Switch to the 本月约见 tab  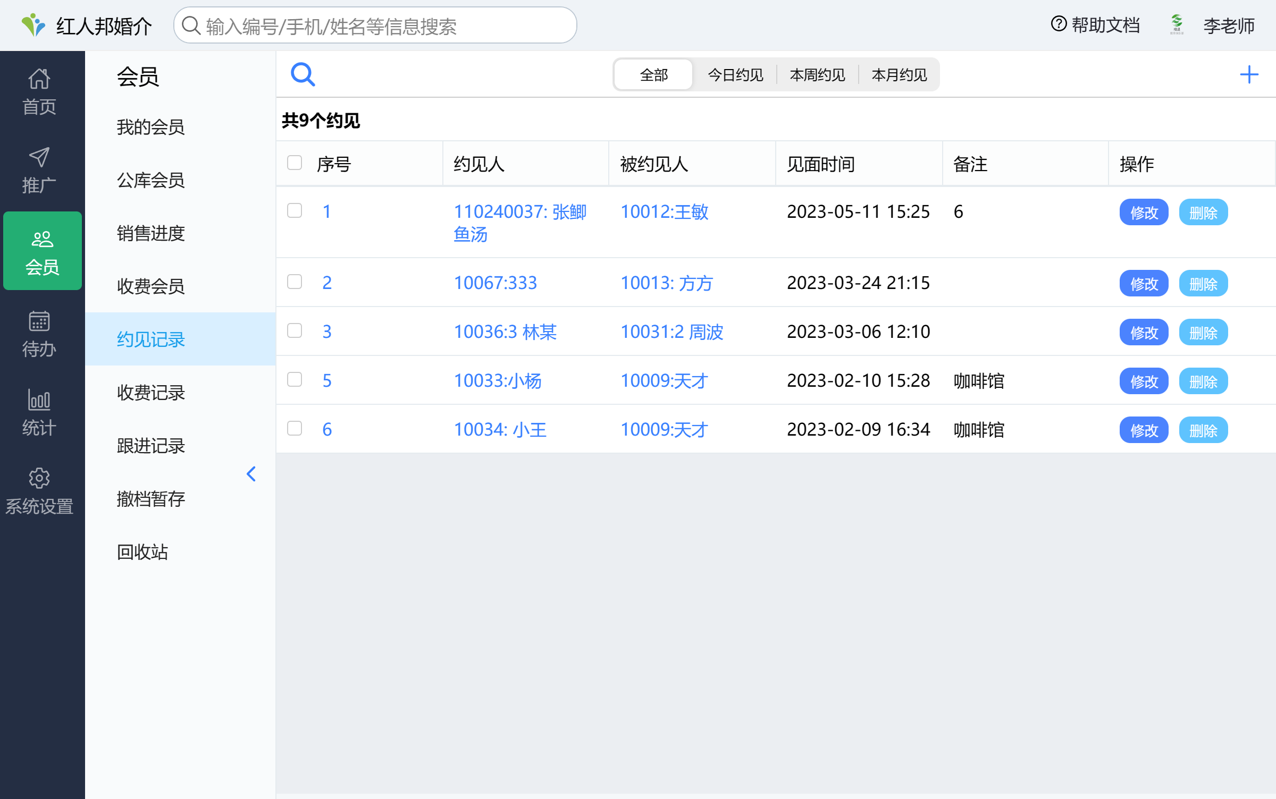(x=900, y=75)
